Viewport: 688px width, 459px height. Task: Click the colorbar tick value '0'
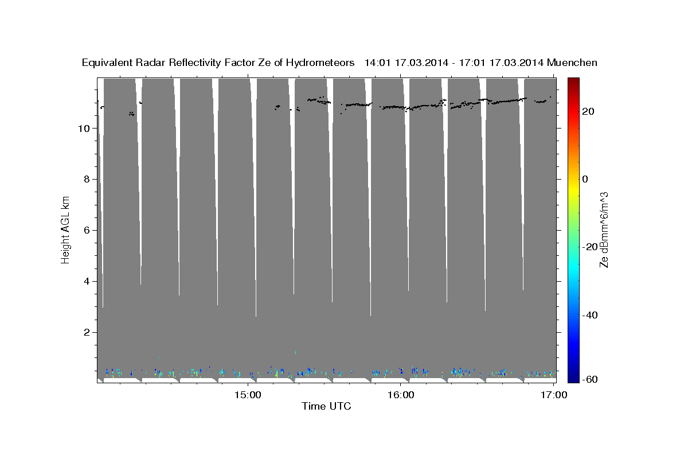coord(585,179)
